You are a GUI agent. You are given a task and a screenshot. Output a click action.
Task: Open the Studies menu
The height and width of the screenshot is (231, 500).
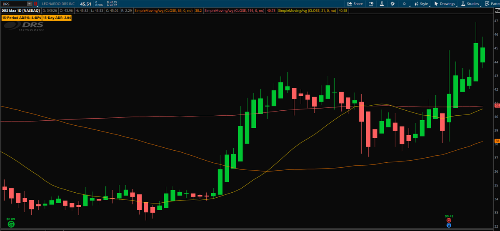pyautogui.click(x=470, y=4)
